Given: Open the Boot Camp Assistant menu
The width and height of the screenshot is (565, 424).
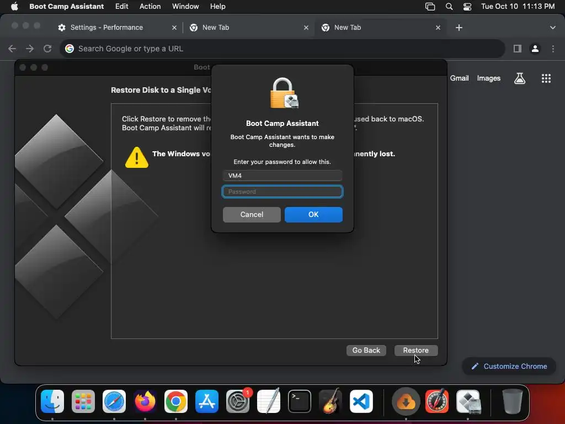Looking at the screenshot, I should click(67, 6).
